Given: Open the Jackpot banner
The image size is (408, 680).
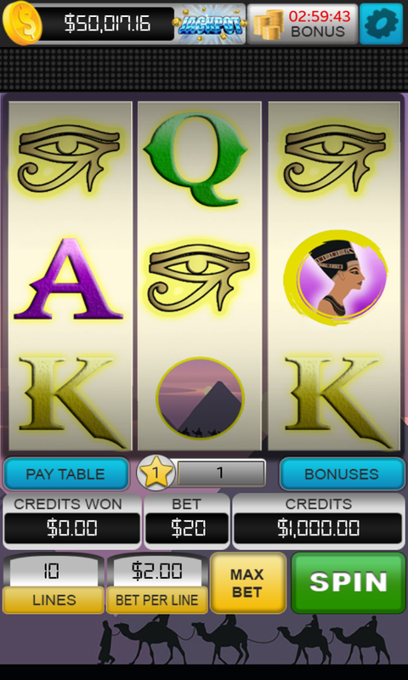Looking at the screenshot, I should click(x=209, y=24).
